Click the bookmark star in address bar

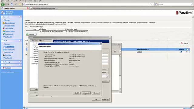click(x=151, y=4)
